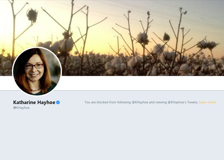Select the Katharine Hayhoe display name
This screenshot has width=224, height=160.
[x=34, y=102]
